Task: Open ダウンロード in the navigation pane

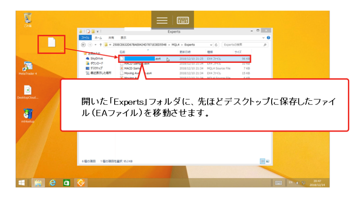Action: (x=94, y=63)
